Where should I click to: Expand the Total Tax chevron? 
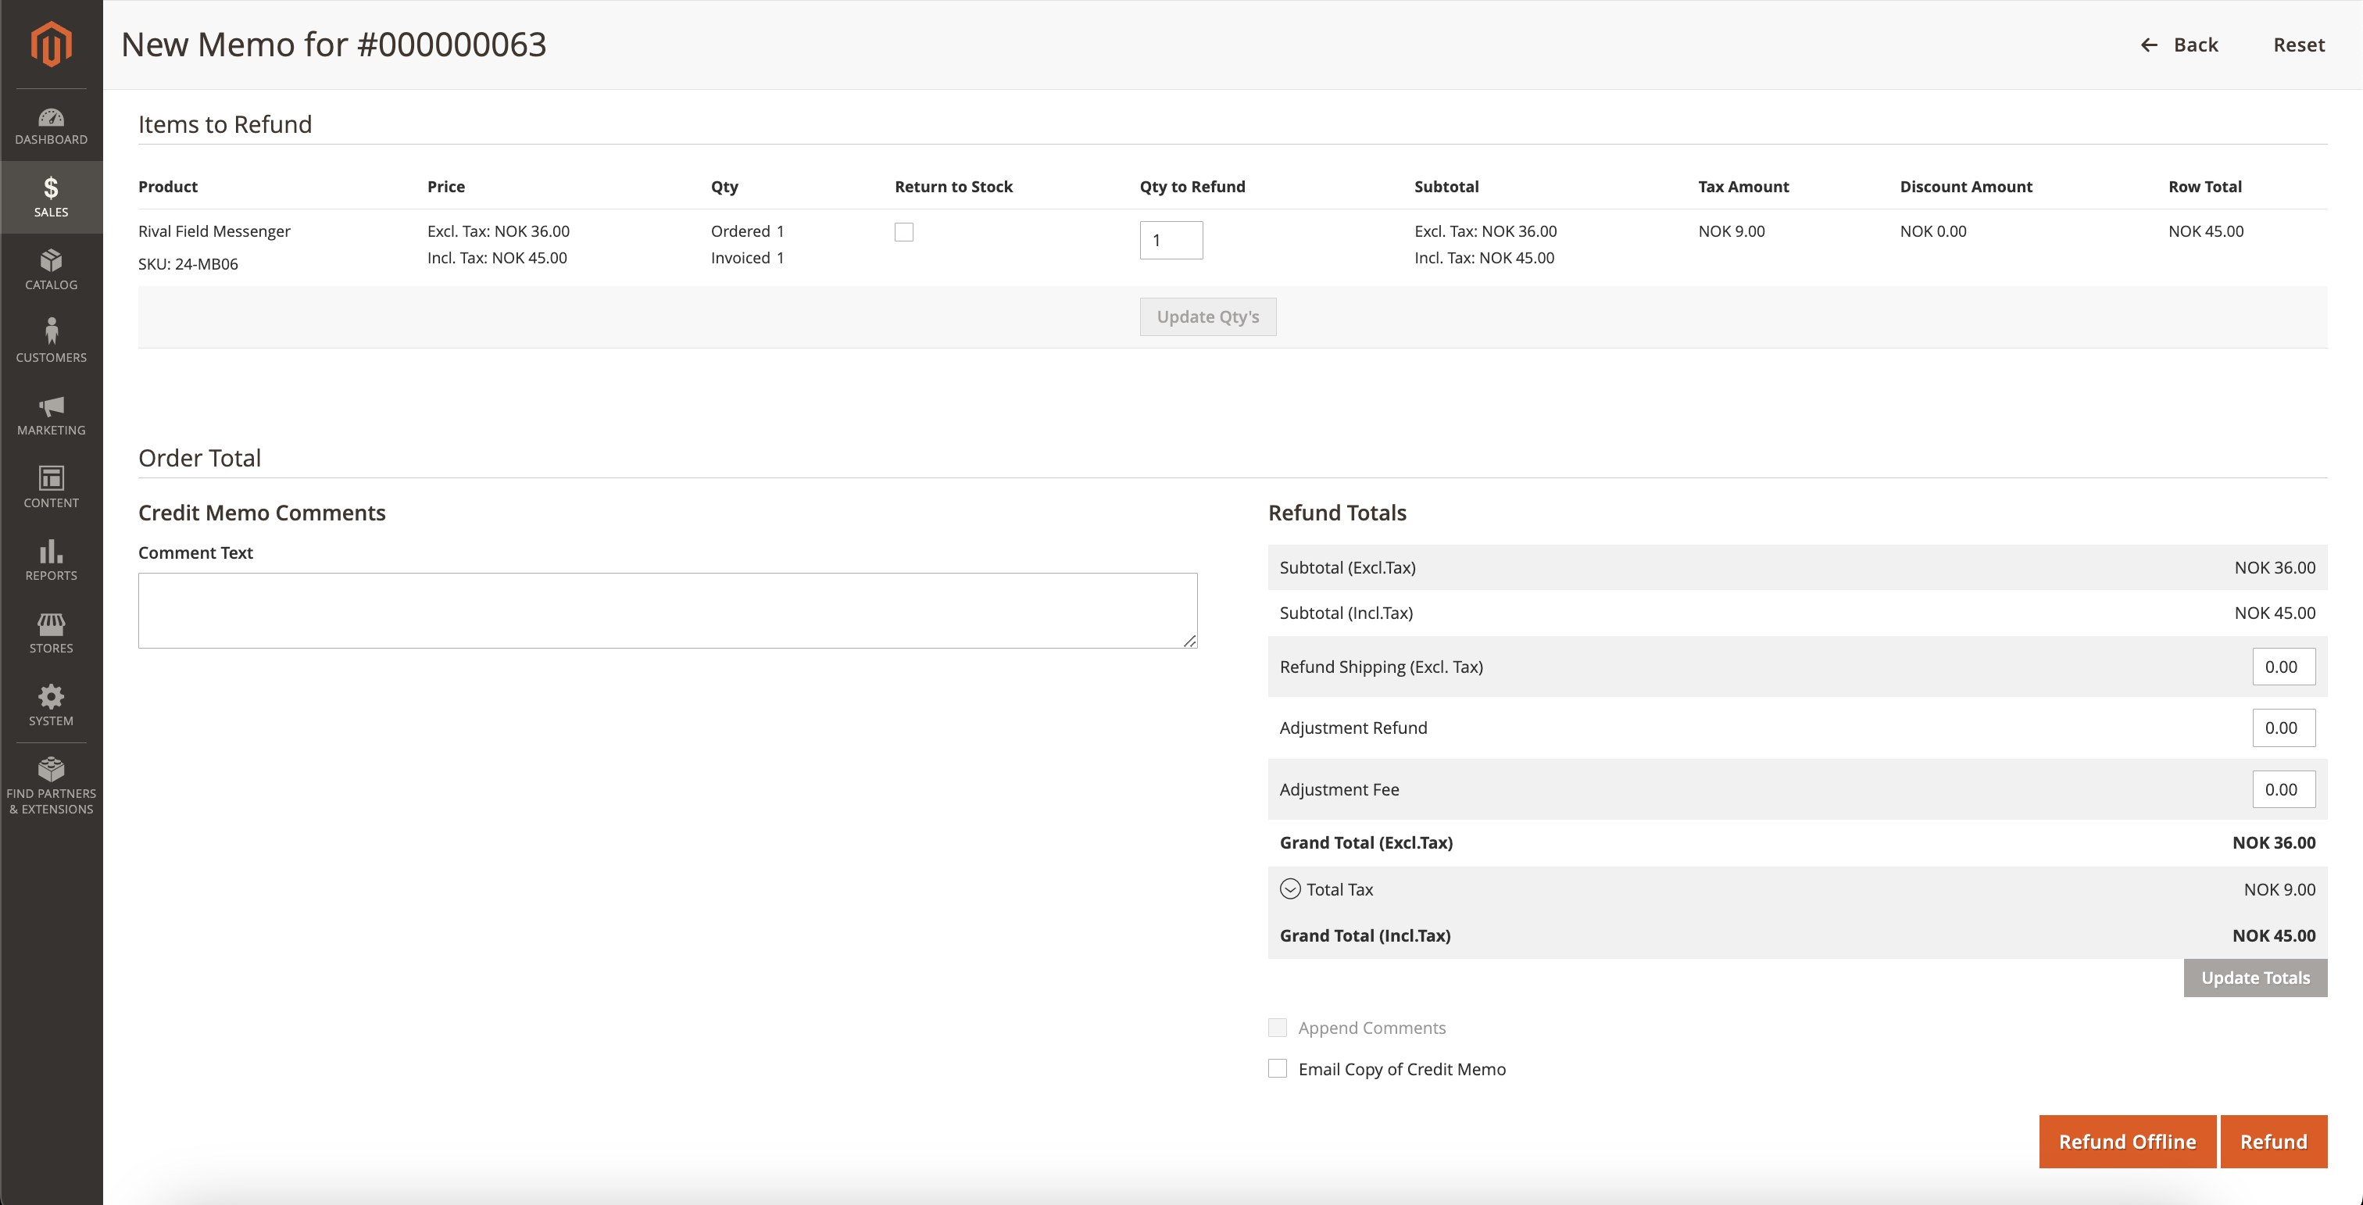tap(1290, 889)
